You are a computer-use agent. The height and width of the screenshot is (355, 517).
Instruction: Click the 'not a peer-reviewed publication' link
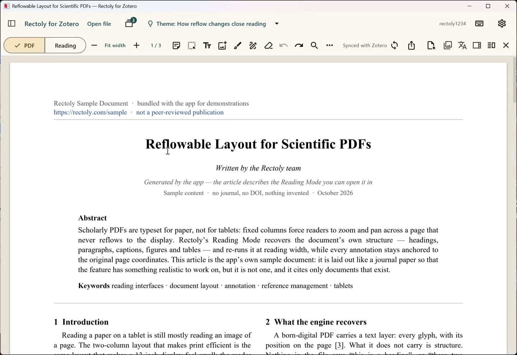(x=180, y=112)
